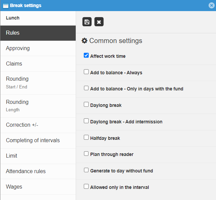Click the save floppy disk icon
This screenshot has height=200, width=216.
[x=87, y=22]
